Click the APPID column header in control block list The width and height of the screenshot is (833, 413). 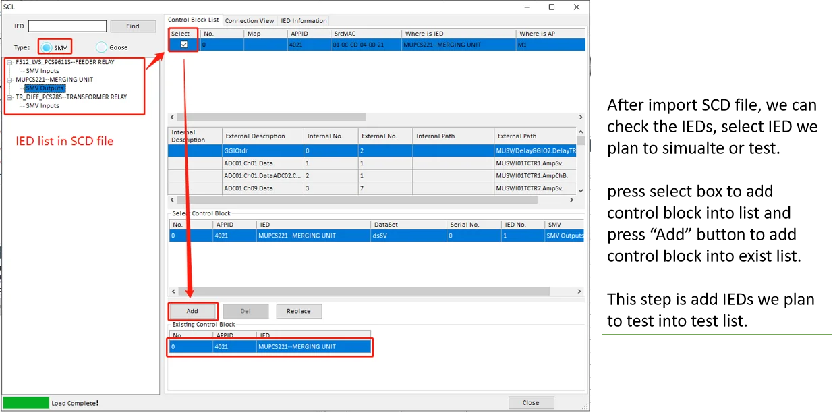[x=308, y=34]
